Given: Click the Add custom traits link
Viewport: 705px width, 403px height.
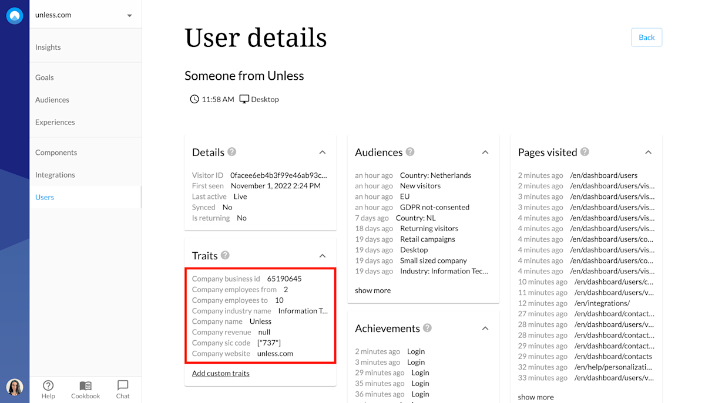Looking at the screenshot, I should [221, 373].
